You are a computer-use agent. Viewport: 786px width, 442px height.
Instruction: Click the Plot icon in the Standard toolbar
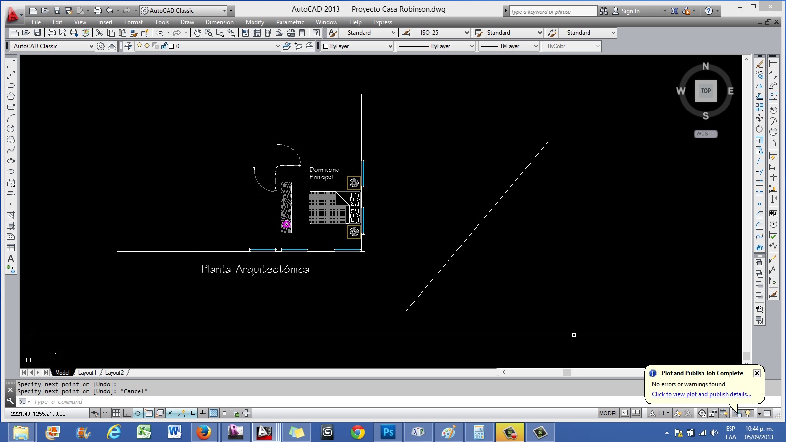tap(51, 33)
